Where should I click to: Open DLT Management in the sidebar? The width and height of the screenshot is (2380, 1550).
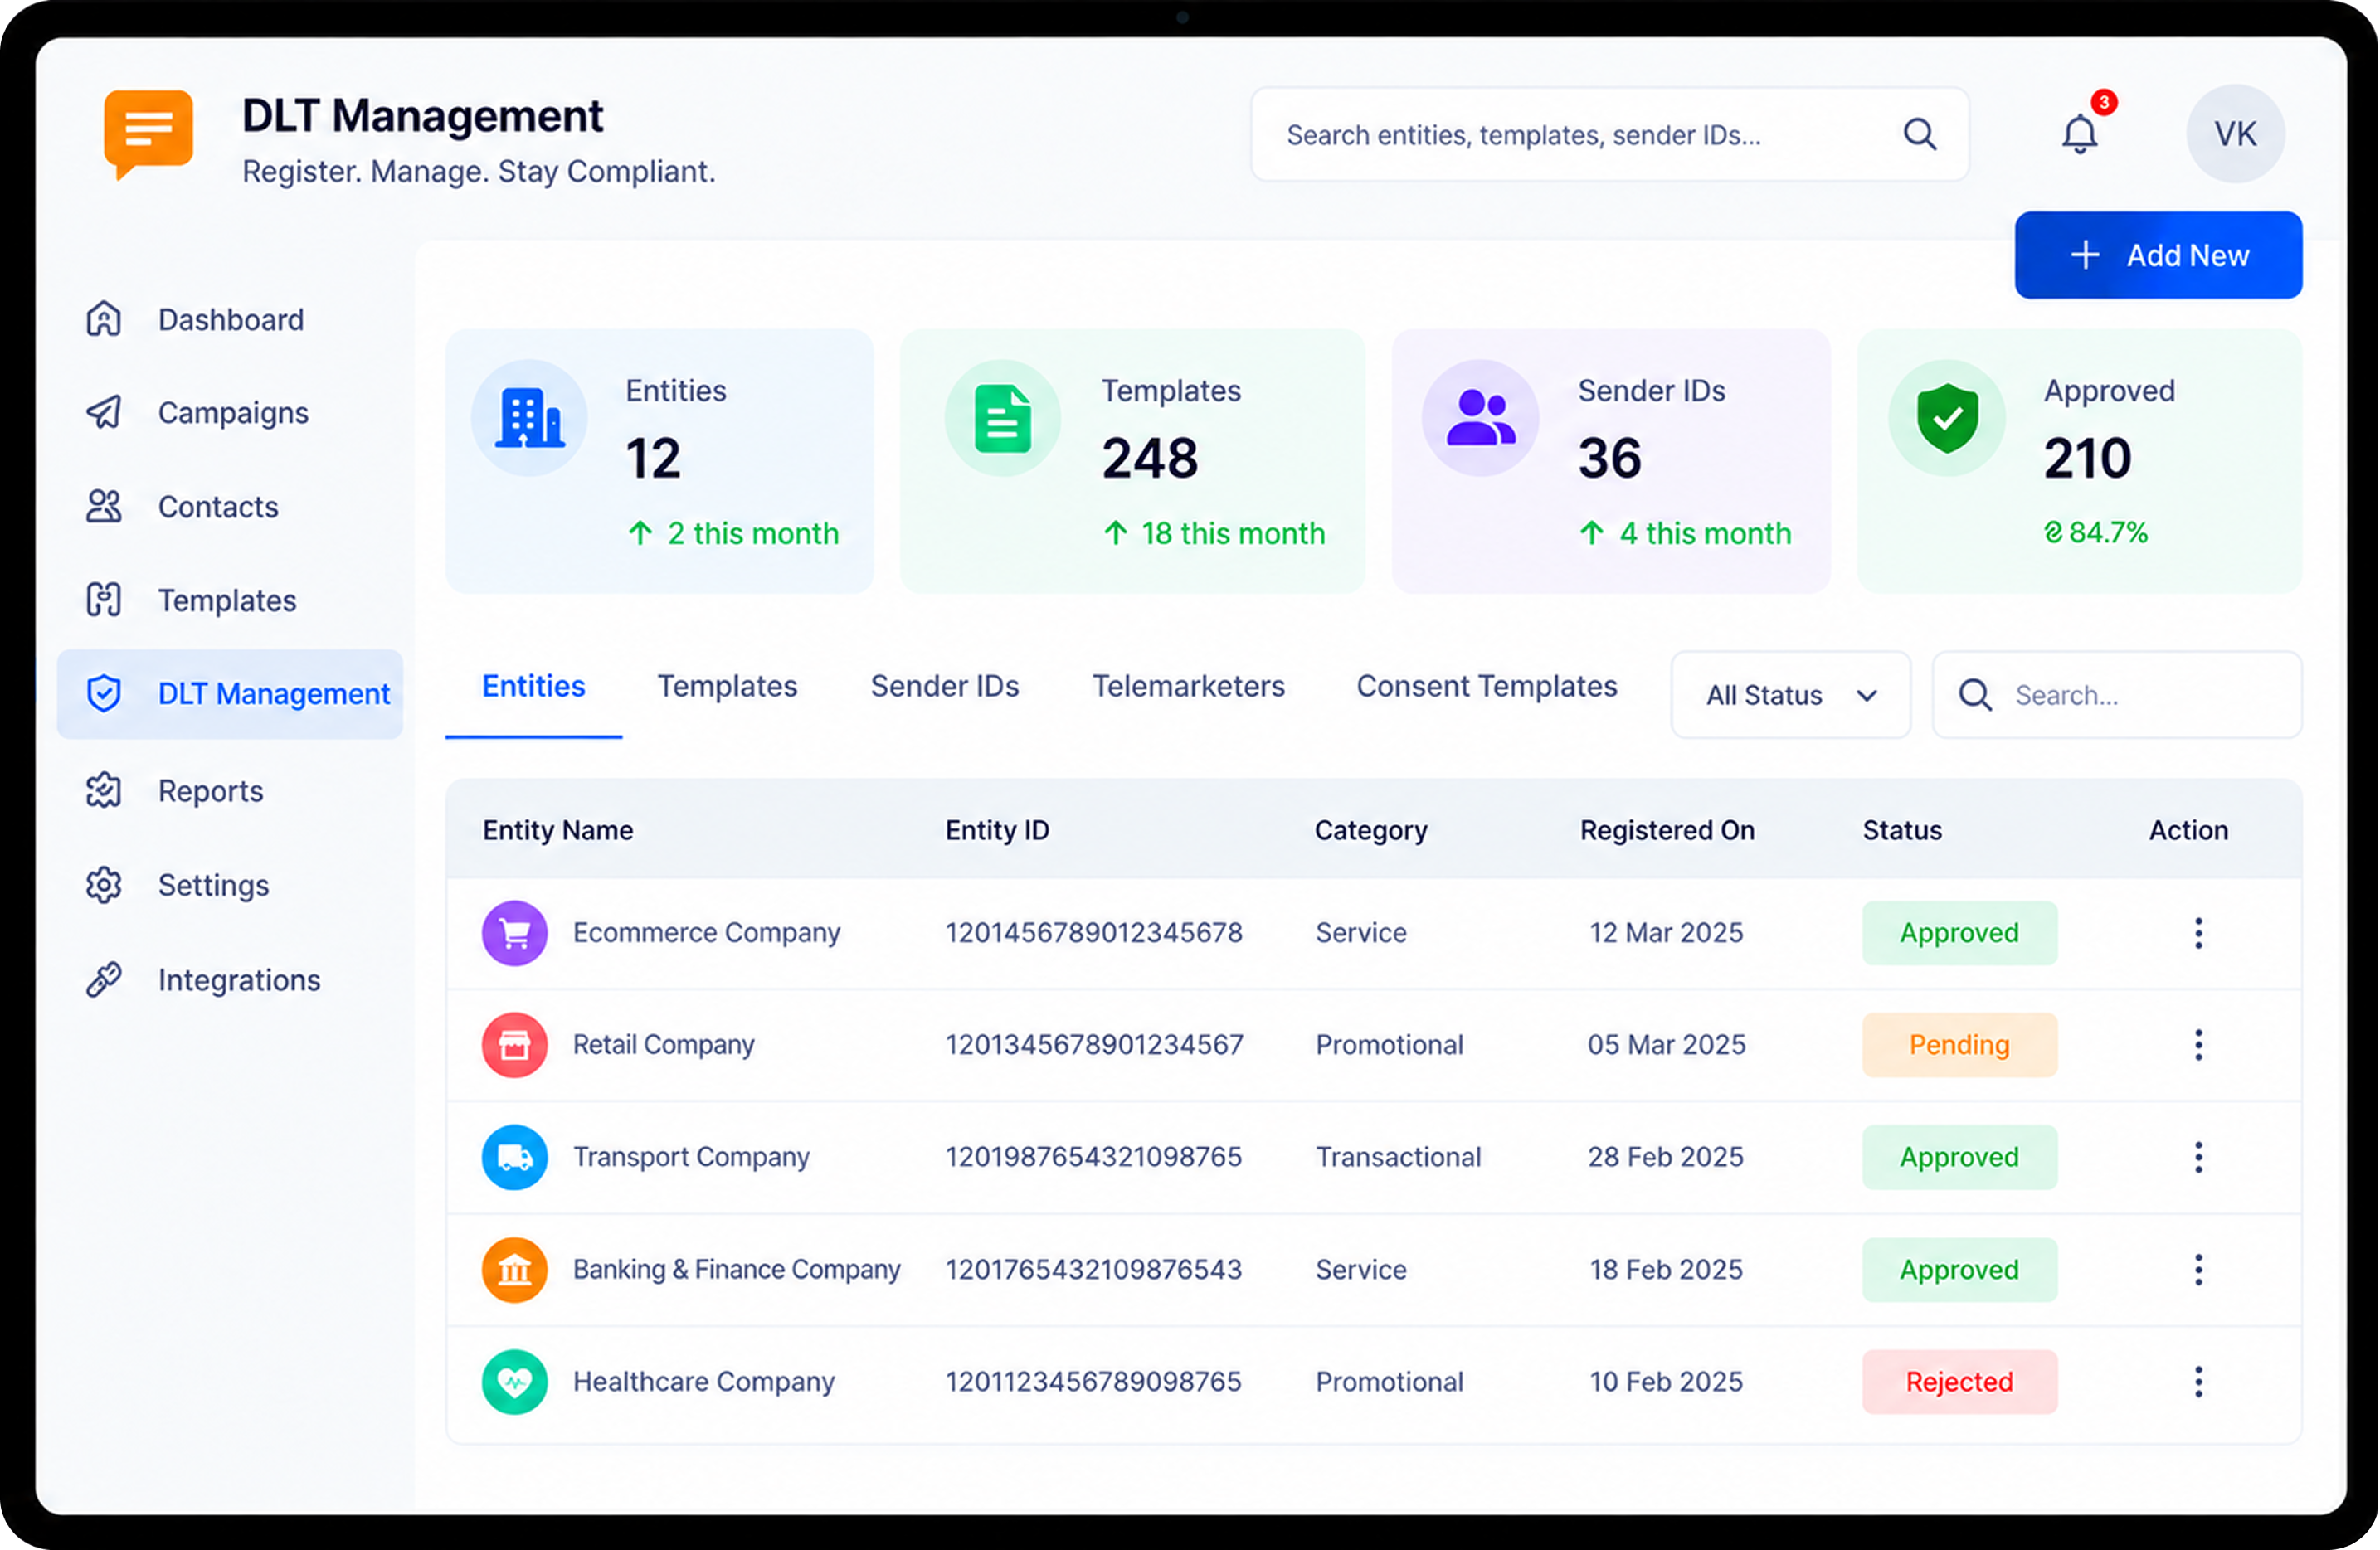coord(230,694)
